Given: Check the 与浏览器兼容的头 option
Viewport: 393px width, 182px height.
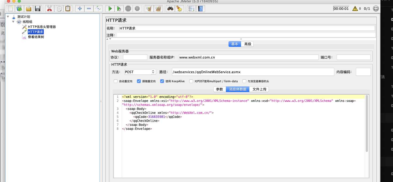Looking at the screenshot, I should click(x=244, y=81).
